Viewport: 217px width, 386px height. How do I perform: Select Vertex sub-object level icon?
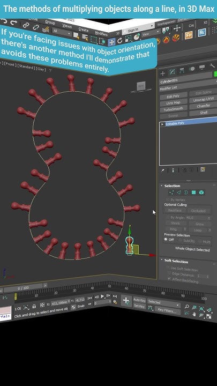(x=172, y=192)
